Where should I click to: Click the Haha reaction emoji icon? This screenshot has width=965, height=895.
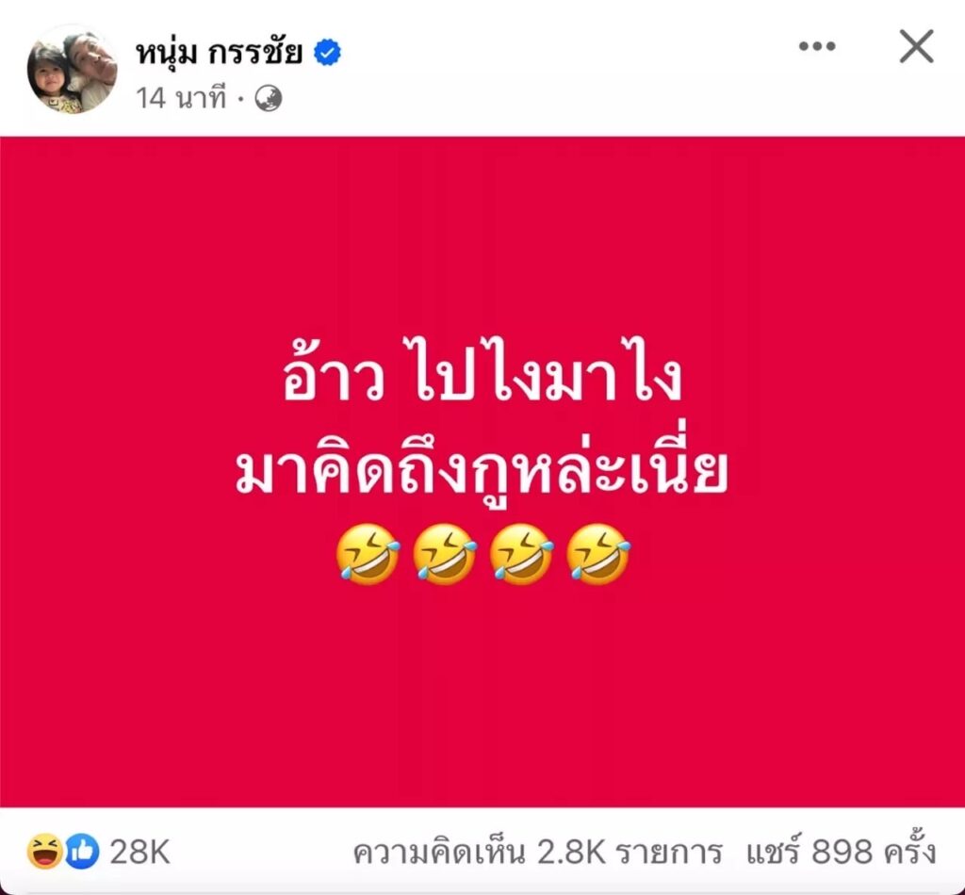click(x=45, y=852)
